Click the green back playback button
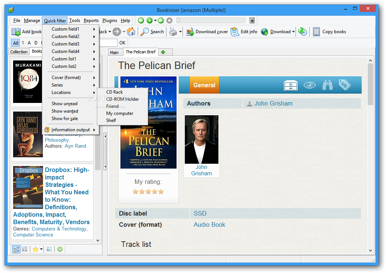Screen dimensions: 386x273 pos(141,21)
